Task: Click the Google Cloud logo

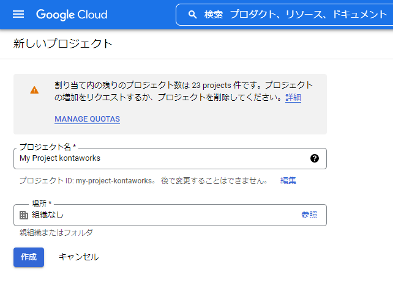Action: tap(72, 15)
